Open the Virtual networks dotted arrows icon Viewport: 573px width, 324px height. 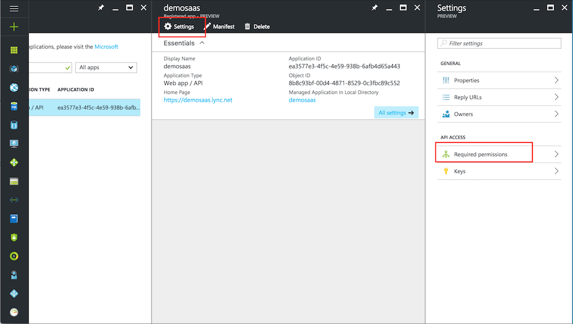coord(14,200)
